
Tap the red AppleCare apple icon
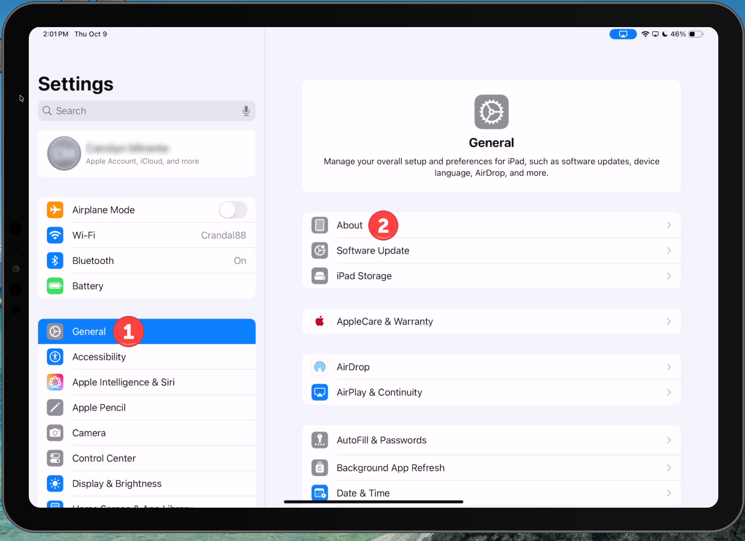pos(320,321)
